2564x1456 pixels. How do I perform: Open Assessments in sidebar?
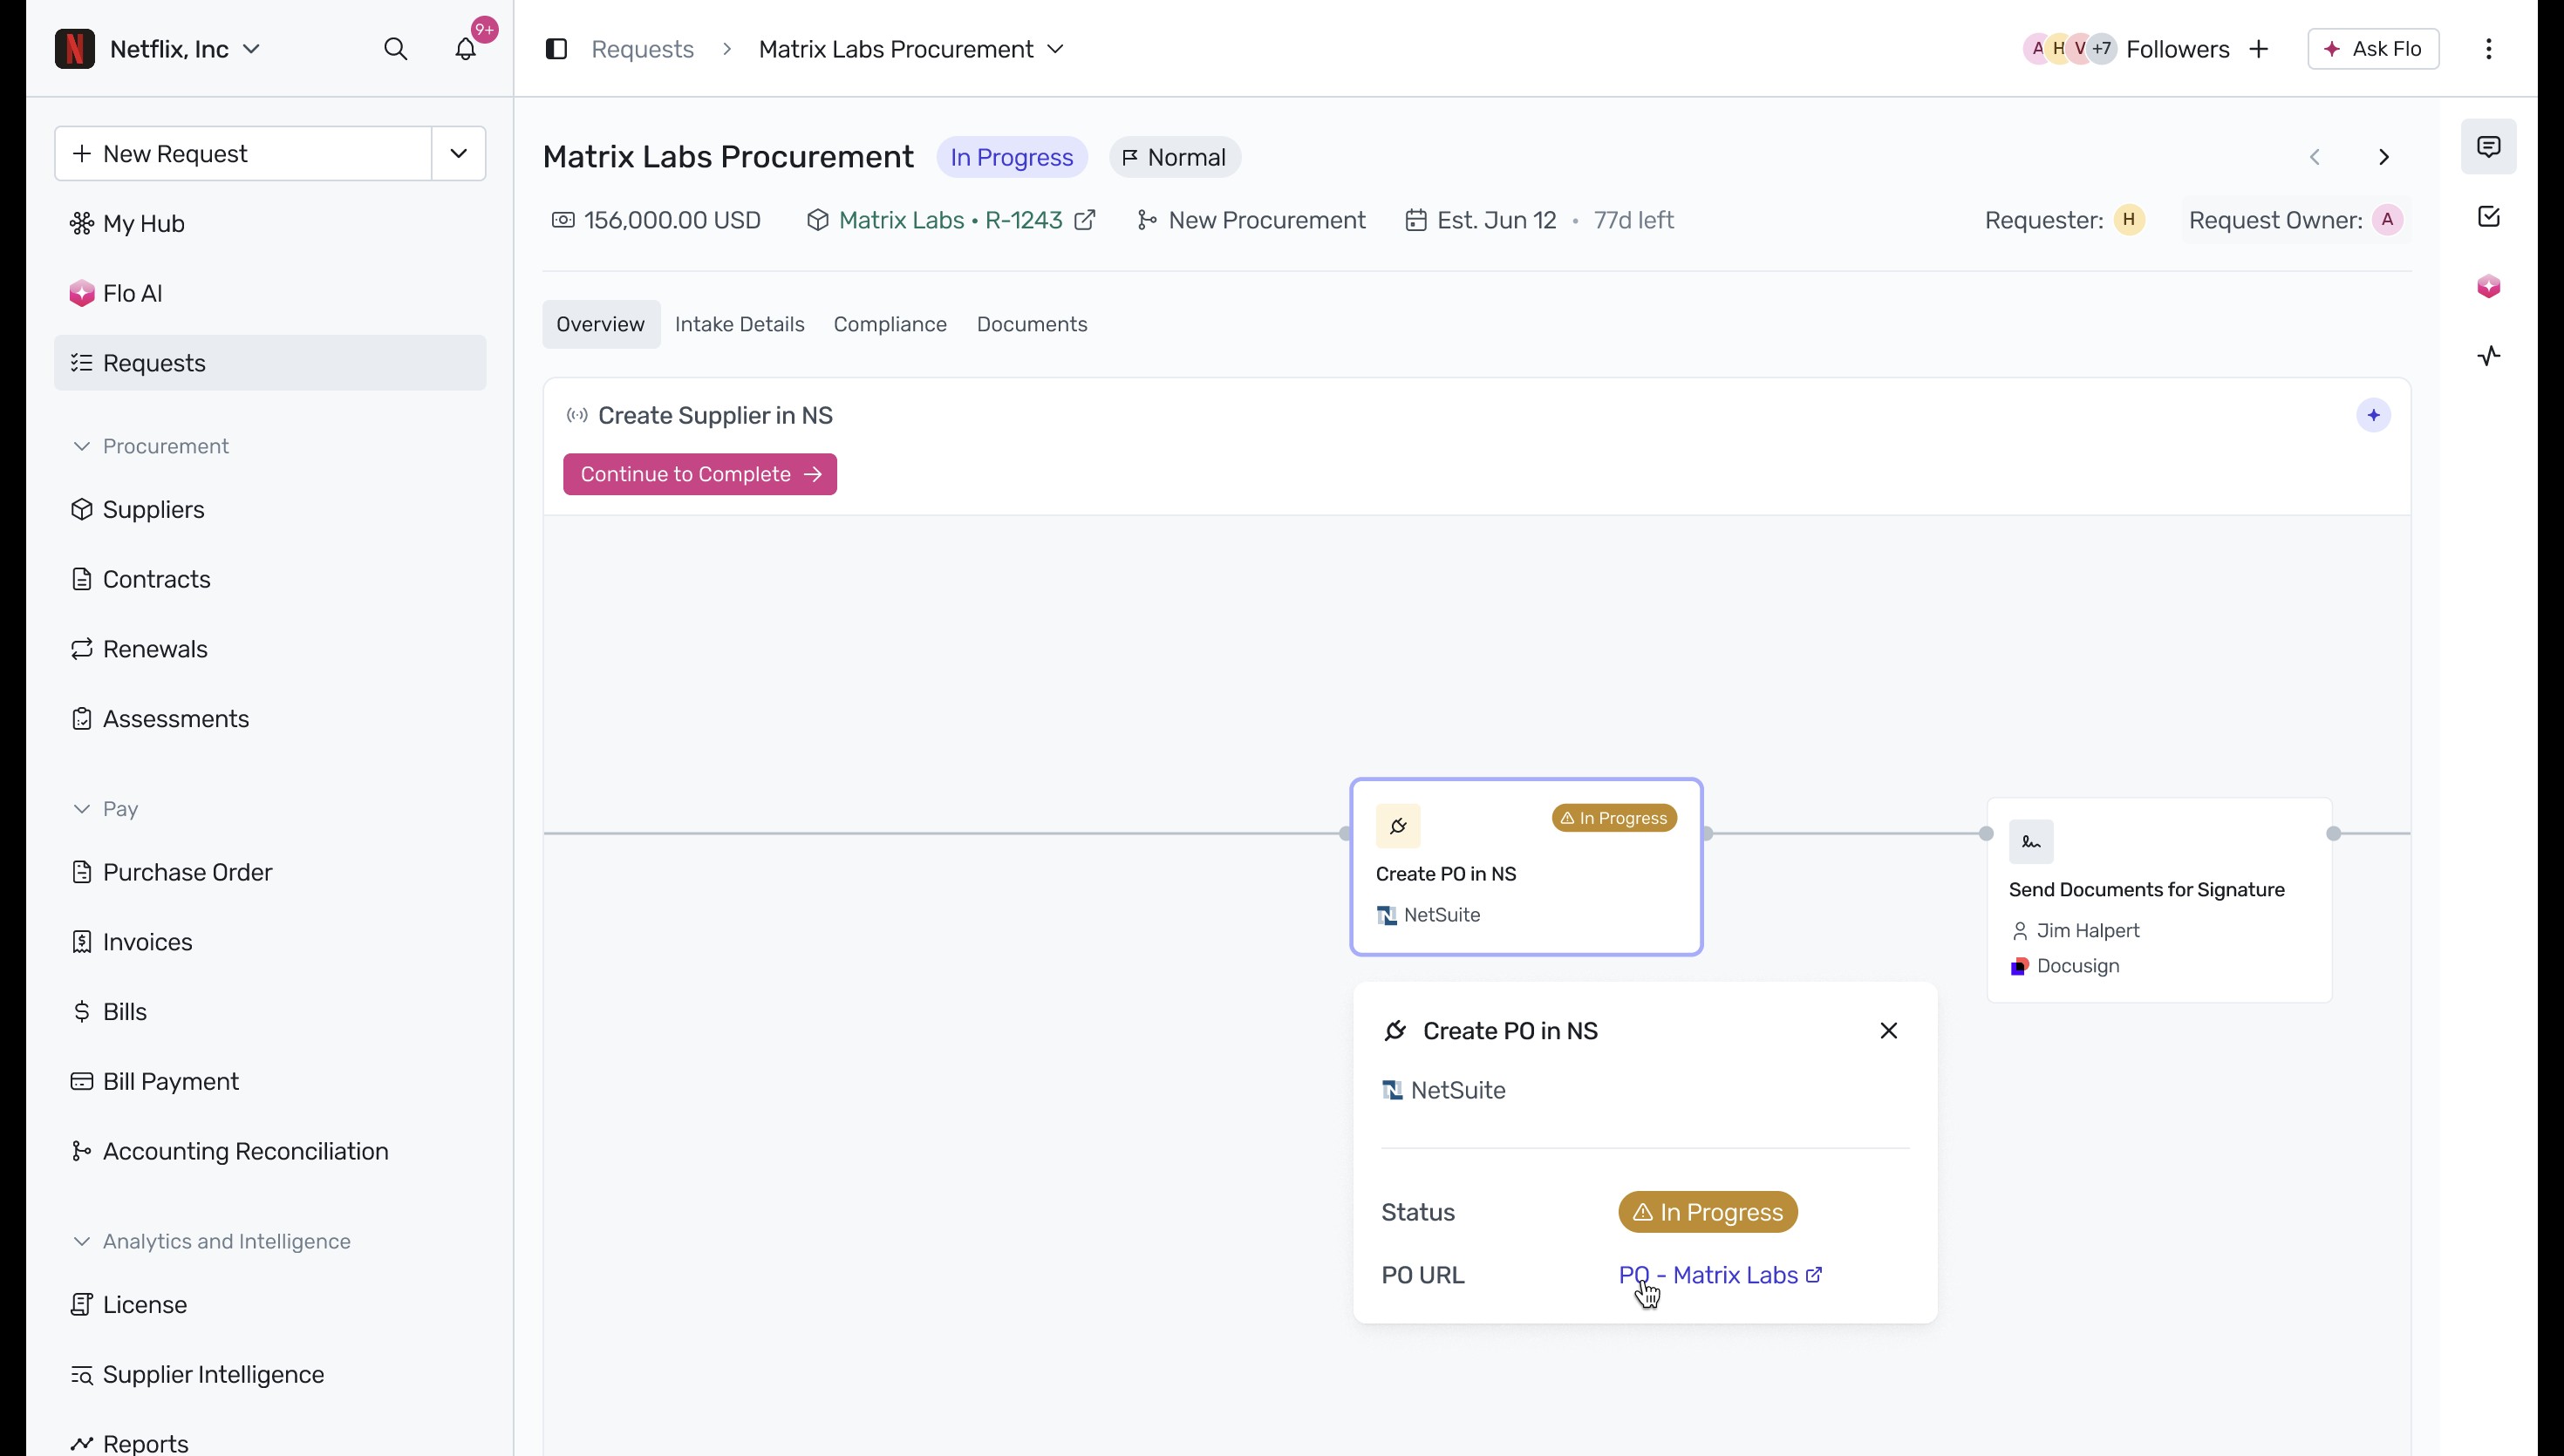[270, 719]
